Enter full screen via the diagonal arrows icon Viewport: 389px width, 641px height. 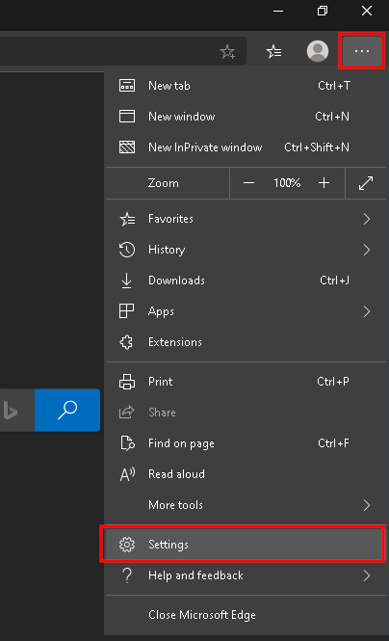click(366, 183)
